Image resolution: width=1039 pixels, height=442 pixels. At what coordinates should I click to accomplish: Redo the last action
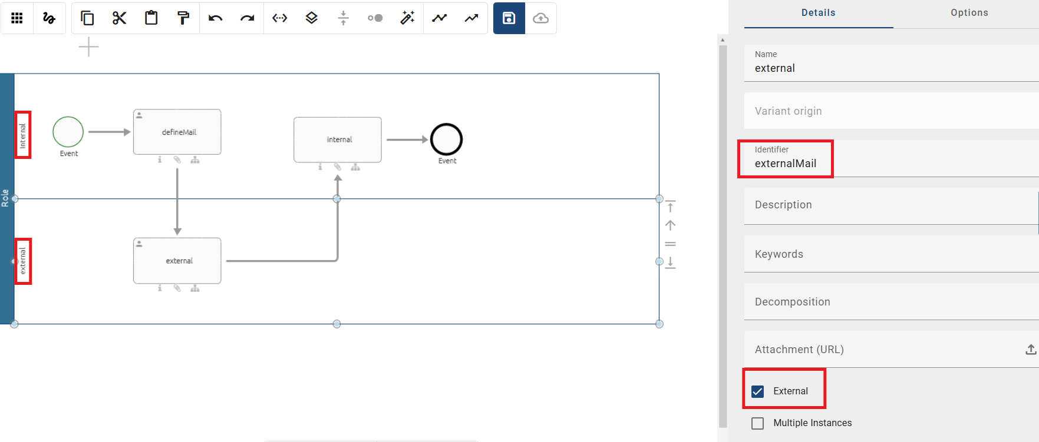point(247,18)
